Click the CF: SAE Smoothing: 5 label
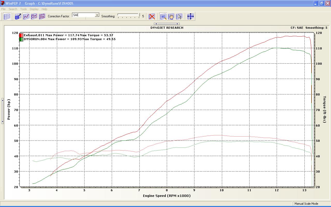The width and height of the screenshot is (331, 207). tap(309, 28)
